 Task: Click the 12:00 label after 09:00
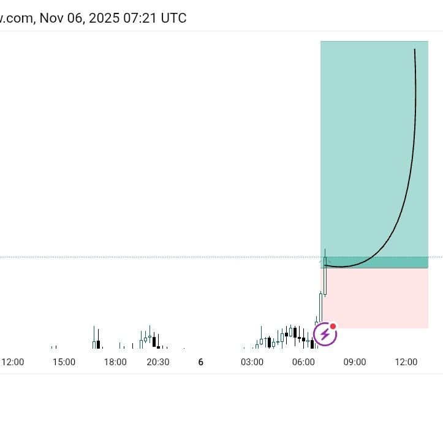(406, 362)
